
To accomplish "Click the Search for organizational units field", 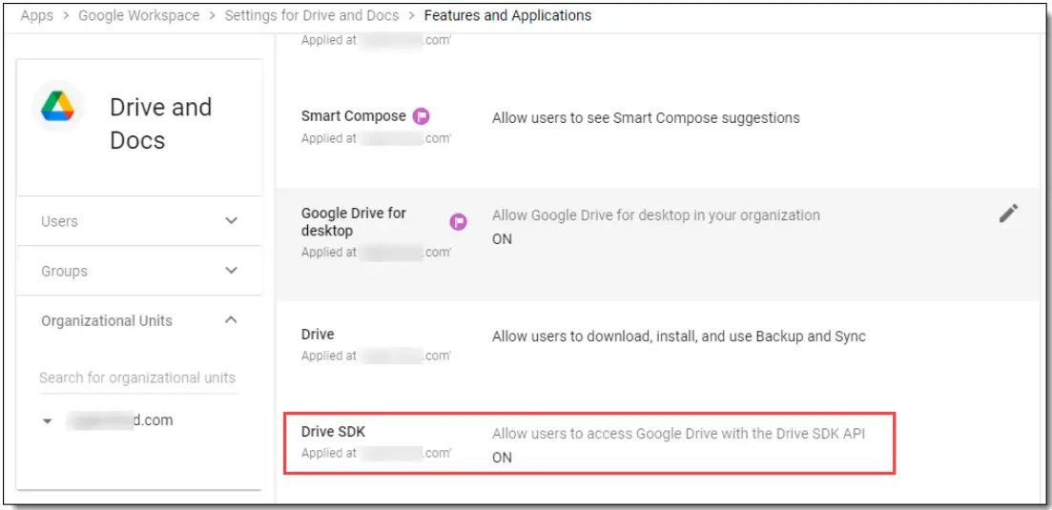I will click(x=137, y=378).
